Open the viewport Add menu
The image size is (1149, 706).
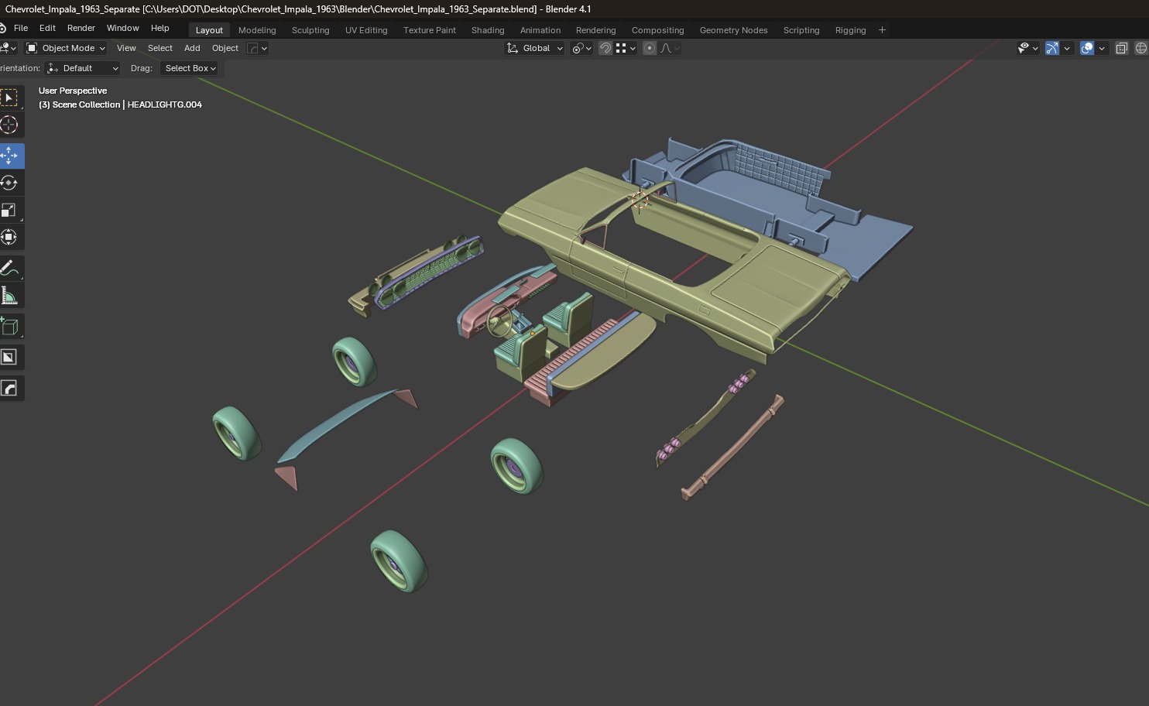pyautogui.click(x=192, y=48)
